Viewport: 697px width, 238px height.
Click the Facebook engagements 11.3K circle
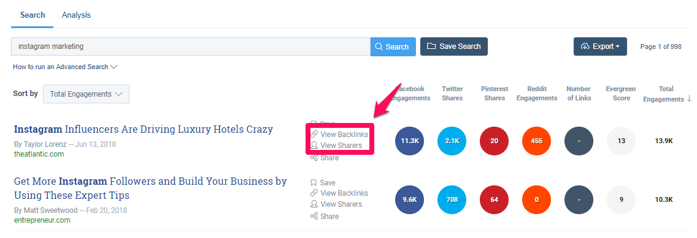click(409, 141)
